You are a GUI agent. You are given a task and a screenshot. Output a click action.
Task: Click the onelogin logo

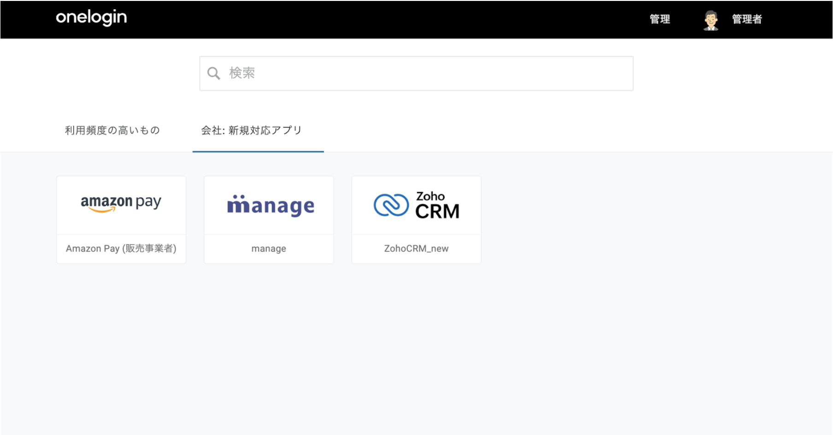(x=91, y=18)
